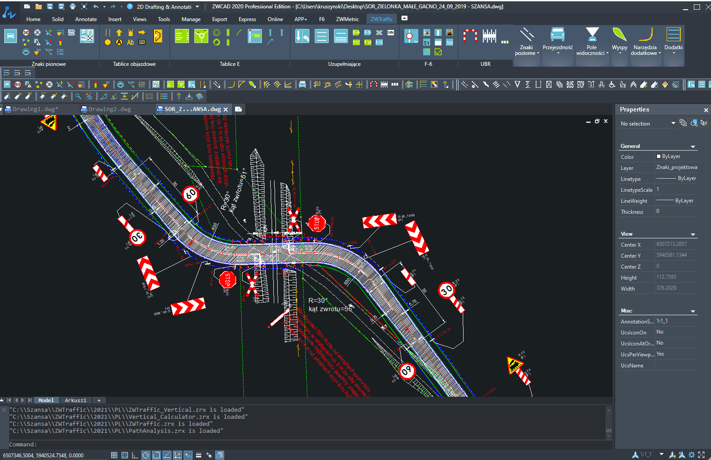This screenshot has height=460, width=711.
Task: Toggle polar tracking in status bar
Action: [x=145, y=455]
